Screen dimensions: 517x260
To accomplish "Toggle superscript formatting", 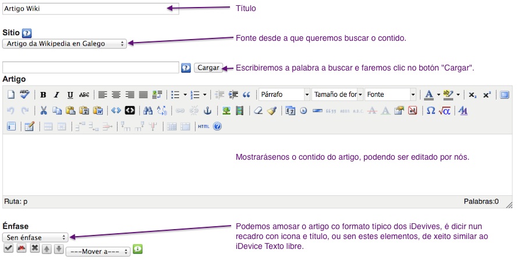I will (x=487, y=95).
